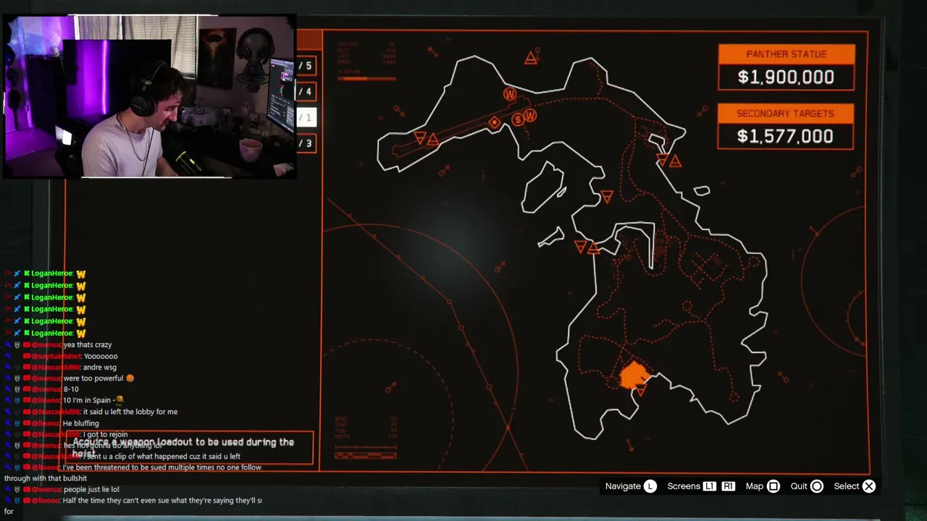Click the SECONDARY TARGETS header
927x521 pixels.
785,114
